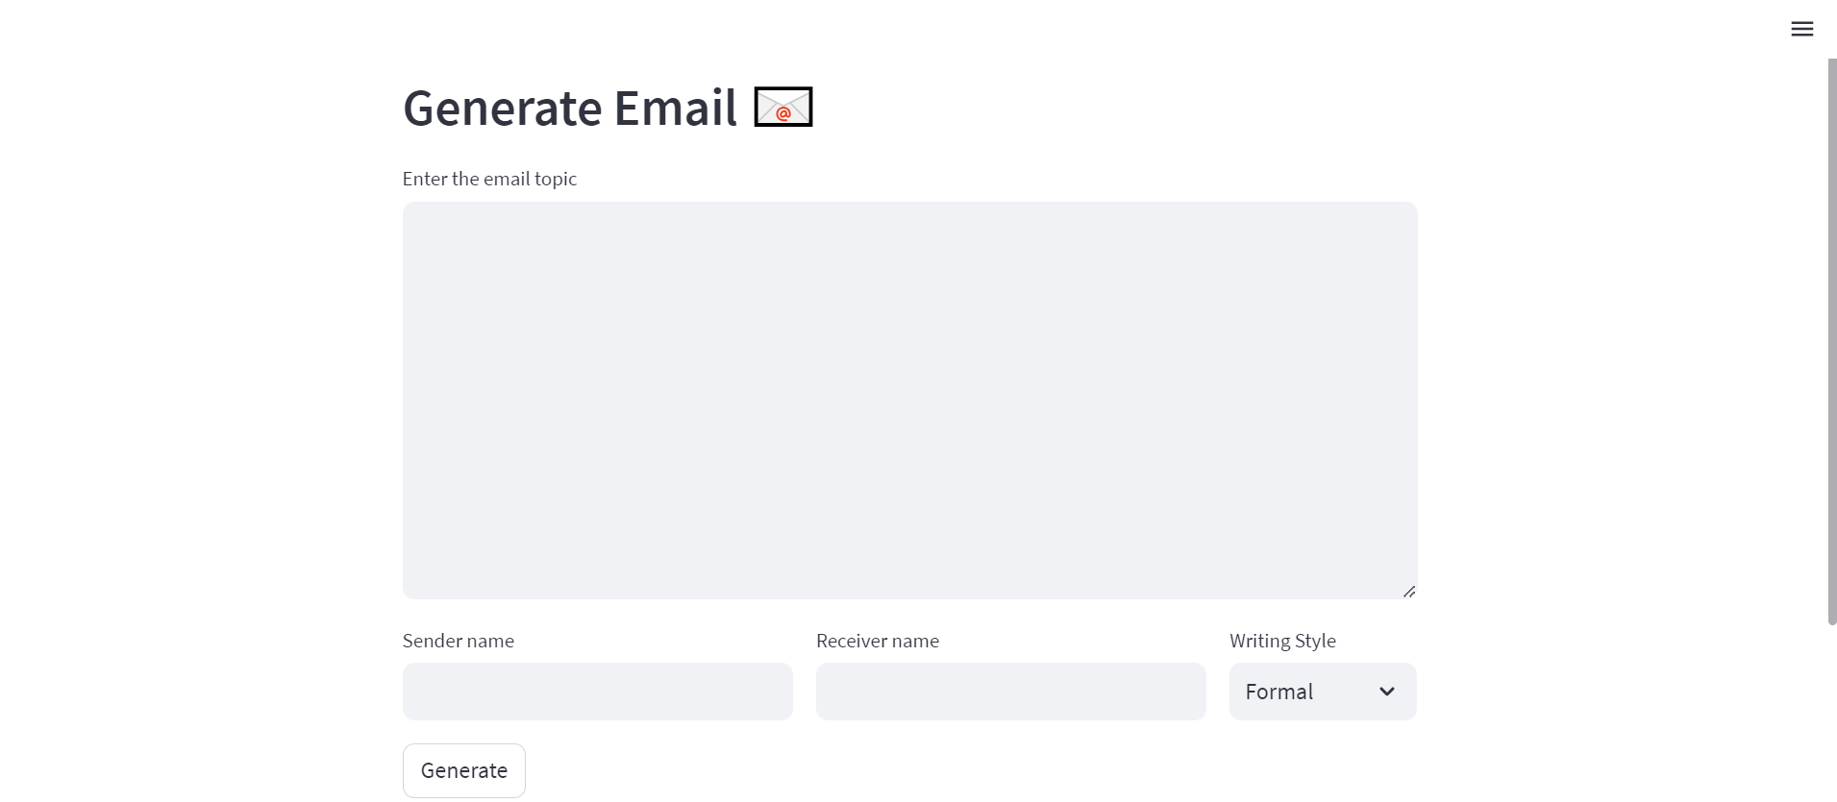
Task: Change the writing style from Formal
Action: (1322, 691)
